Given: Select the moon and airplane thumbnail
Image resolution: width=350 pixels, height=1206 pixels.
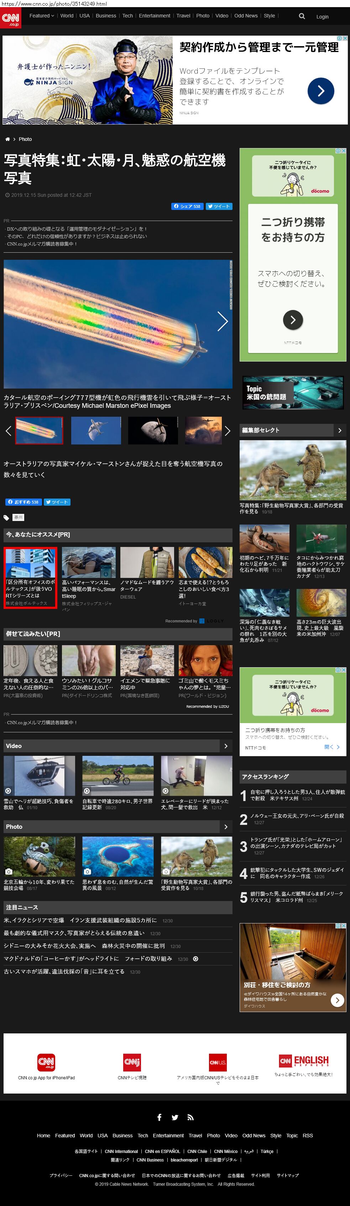Looking at the screenshot, I should click(153, 430).
